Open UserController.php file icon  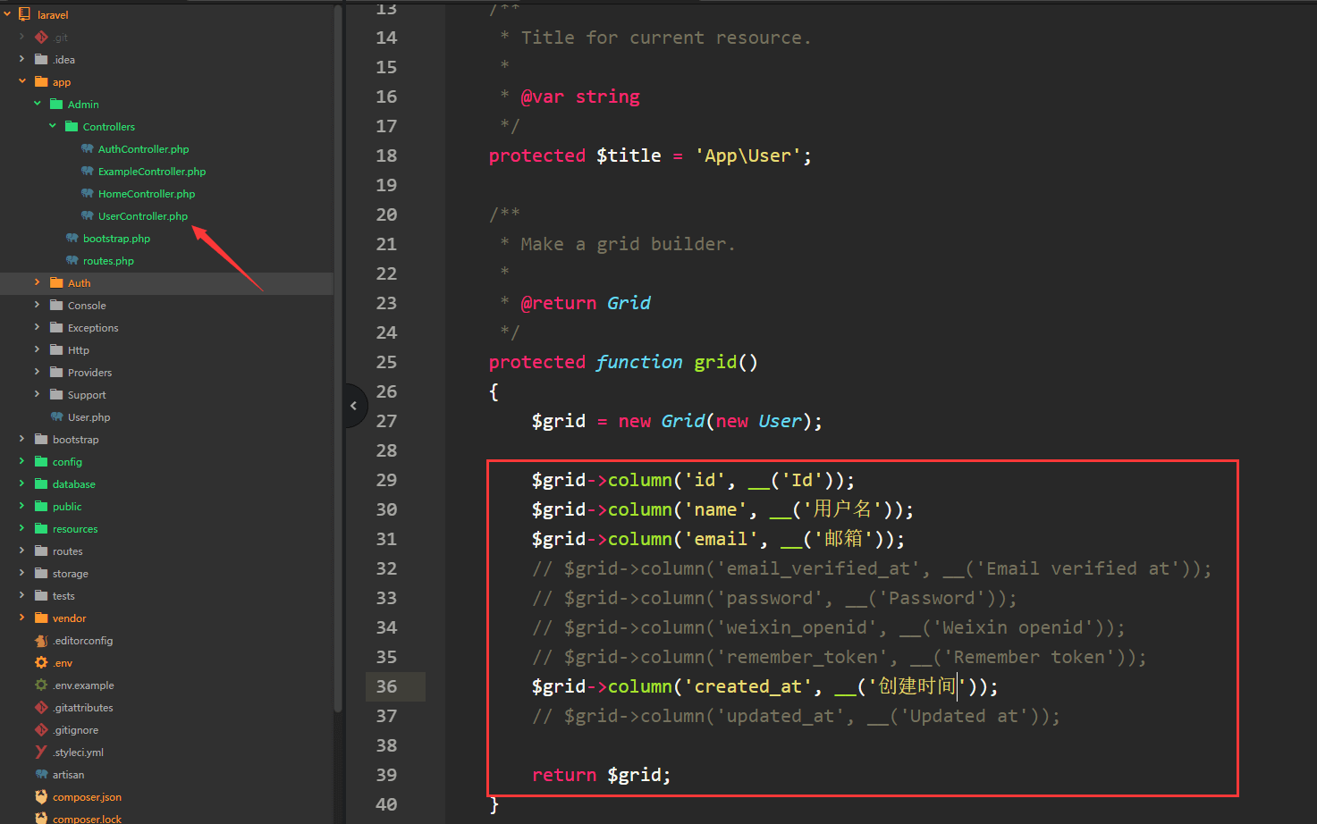[x=87, y=216]
